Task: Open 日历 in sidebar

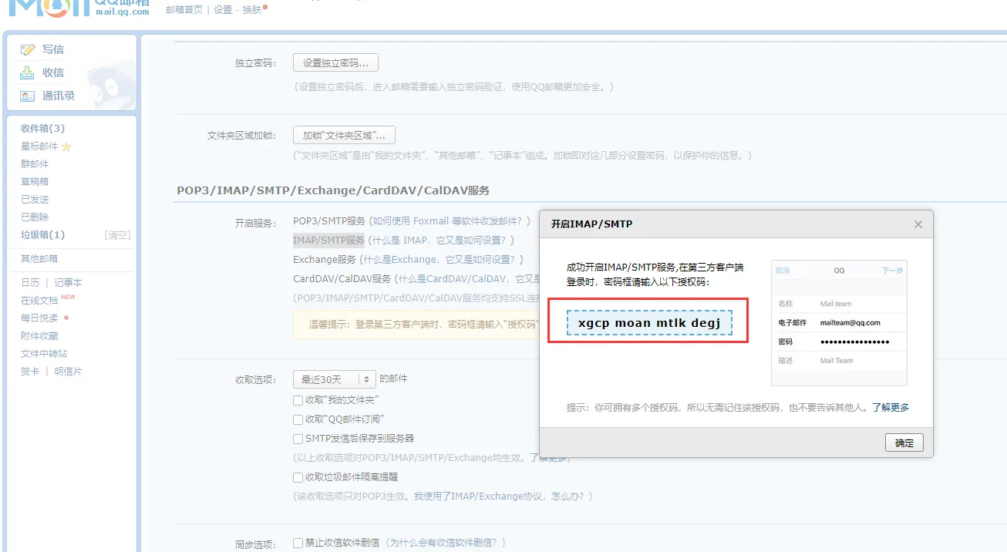Action: coord(30,283)
